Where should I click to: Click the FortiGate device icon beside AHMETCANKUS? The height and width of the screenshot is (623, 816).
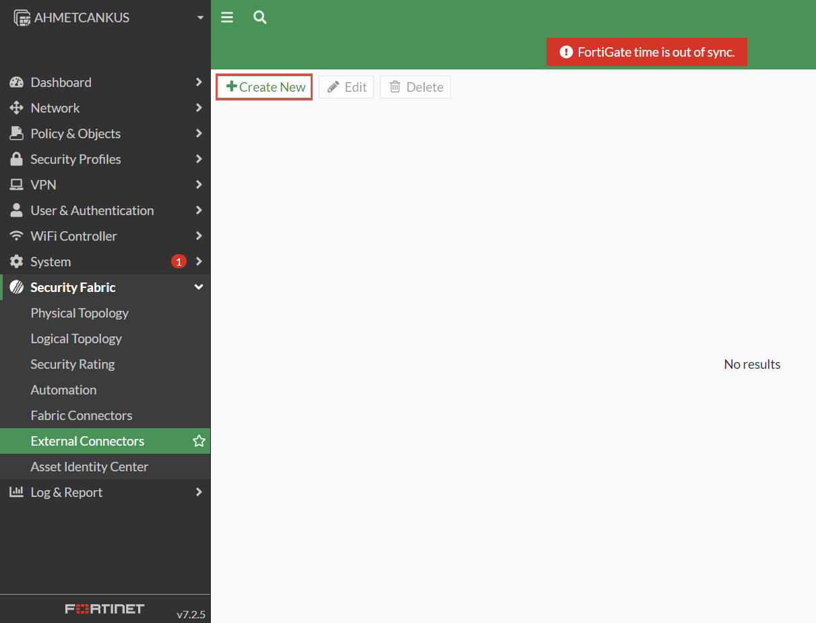tap(22, 18)
